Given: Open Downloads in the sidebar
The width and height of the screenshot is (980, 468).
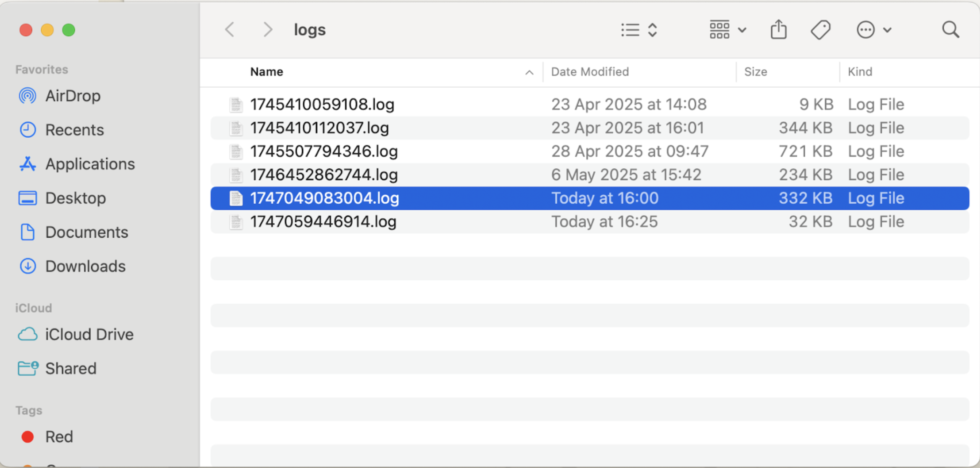Looking at the screenshot, I should click(x=85, y=266).
